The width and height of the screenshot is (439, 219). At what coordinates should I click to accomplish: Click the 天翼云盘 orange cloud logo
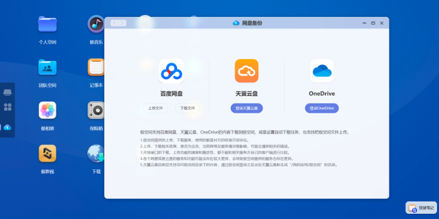coord(246,71)
